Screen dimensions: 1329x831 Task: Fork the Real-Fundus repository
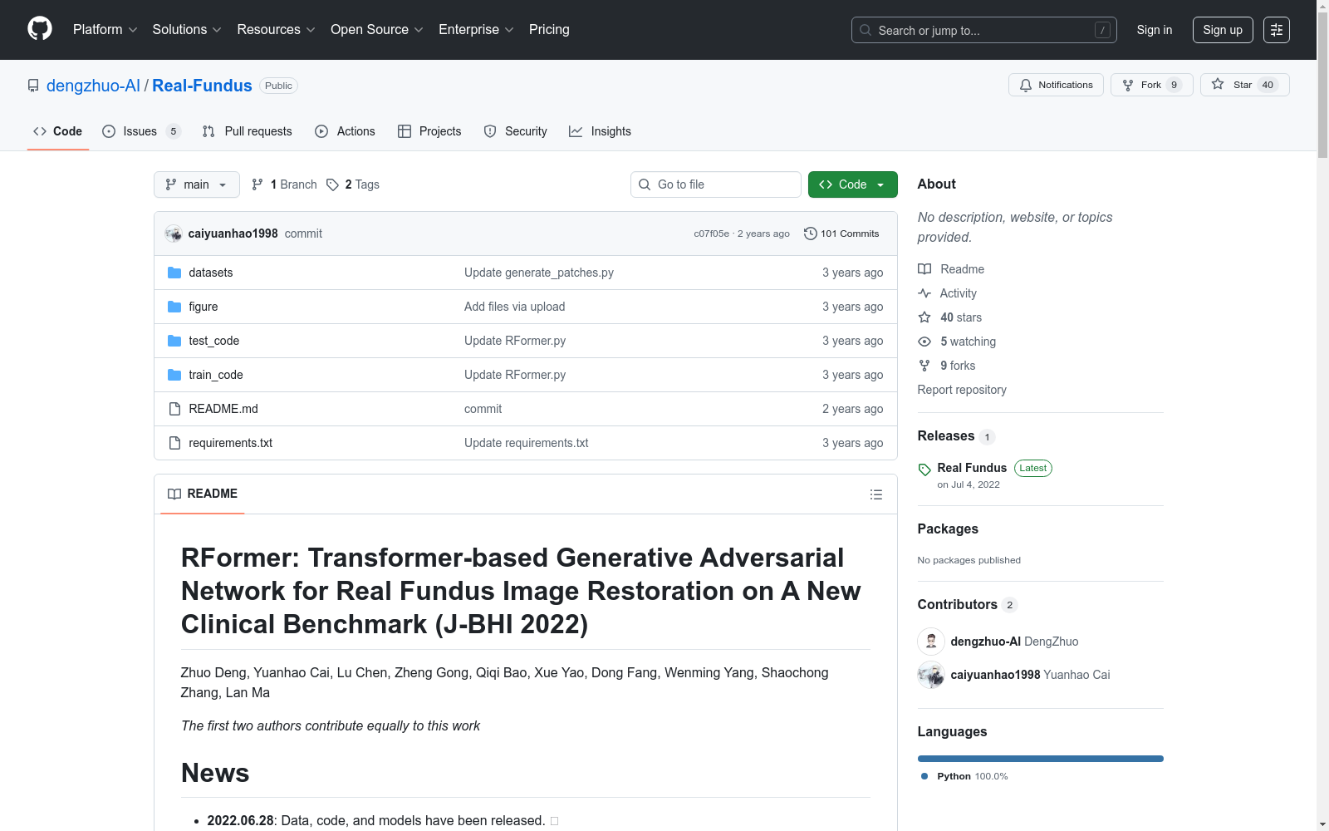pos(1151,85)
